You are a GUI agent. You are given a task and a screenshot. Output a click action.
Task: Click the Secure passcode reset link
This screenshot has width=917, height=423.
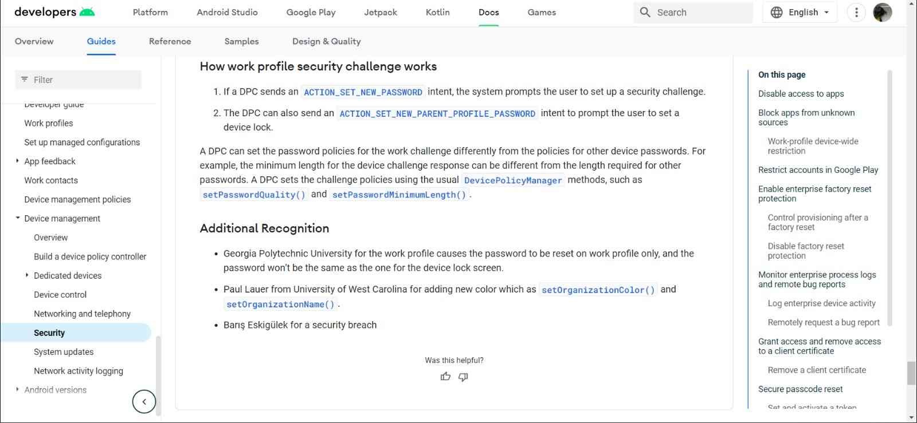(800, 389)
